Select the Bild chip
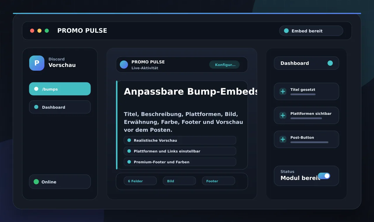Image resolution: width=374 pixels, height=222 pixels. coord(179,181)
